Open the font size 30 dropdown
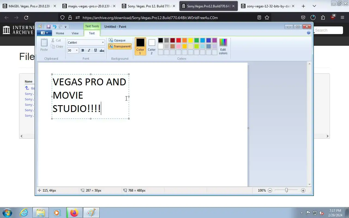Image resolution: width=349 pixels, height=218 pixels. (x=77, y=50)
